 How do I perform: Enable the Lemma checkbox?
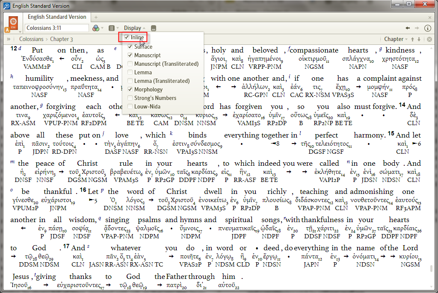(130, 72)
